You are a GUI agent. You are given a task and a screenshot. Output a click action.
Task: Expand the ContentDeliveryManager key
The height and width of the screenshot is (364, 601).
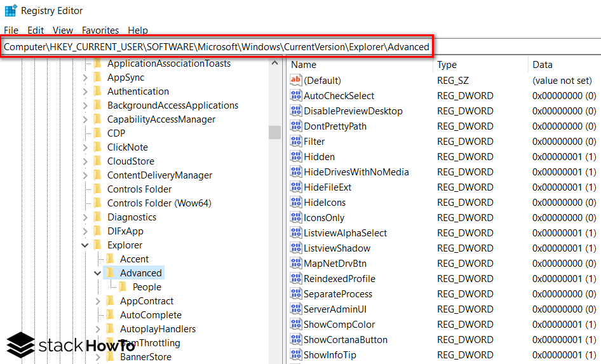tap(85, 175)
